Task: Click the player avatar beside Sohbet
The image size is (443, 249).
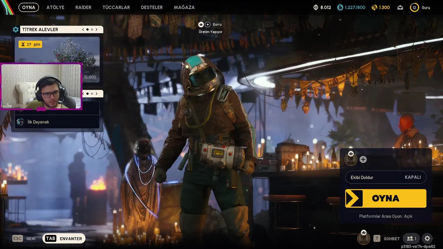Action: point(364,238)
